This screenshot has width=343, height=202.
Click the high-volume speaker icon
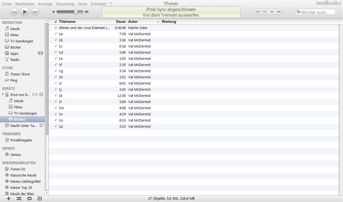point(86,12)
